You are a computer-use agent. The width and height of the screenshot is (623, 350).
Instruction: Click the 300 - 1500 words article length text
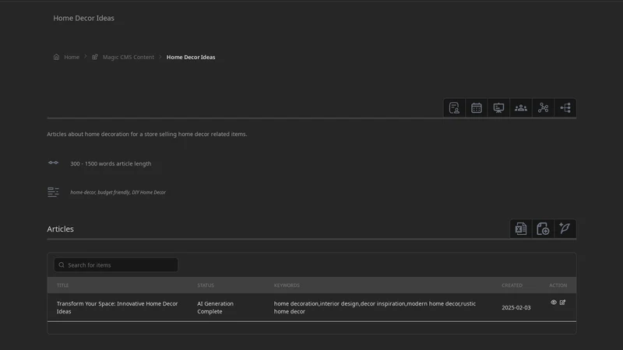(x=111, y=163)
